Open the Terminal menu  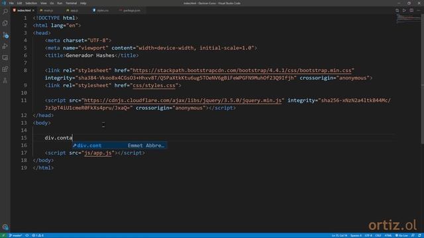click(x=71, y=3)
